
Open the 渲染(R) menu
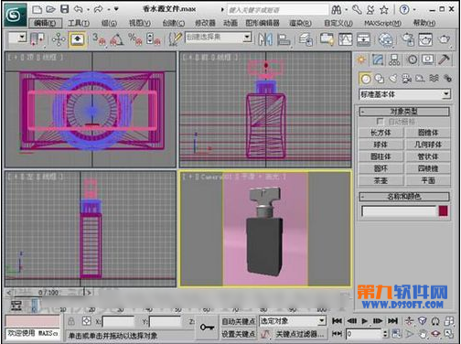point(300,23)
